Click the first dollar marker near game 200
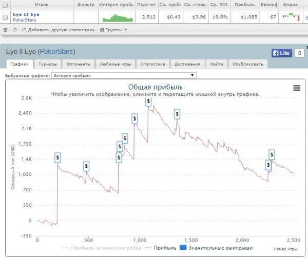This screenshot has height=259, width=308. (58, 157)
